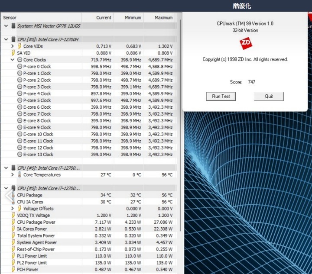Click the 酷優化 title text
This screenshot has width=312, height=274.
pos(242,6)
